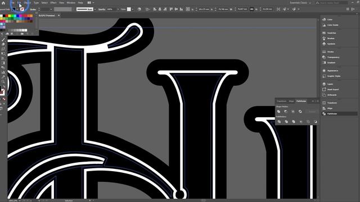This screenshot has width=360, height=202.
Task: Open the Type menu
Action: (x=36, y=3)
